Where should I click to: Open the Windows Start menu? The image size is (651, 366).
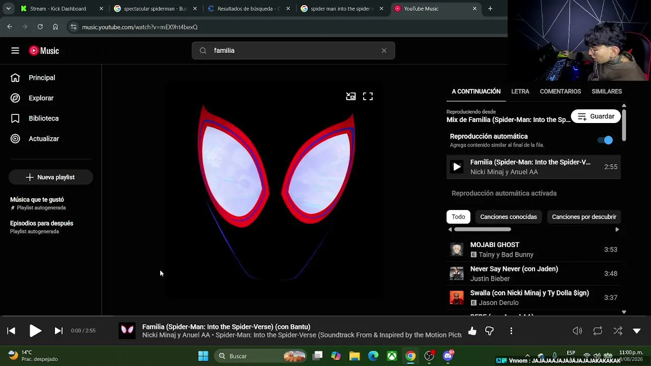tap(203, 356)
